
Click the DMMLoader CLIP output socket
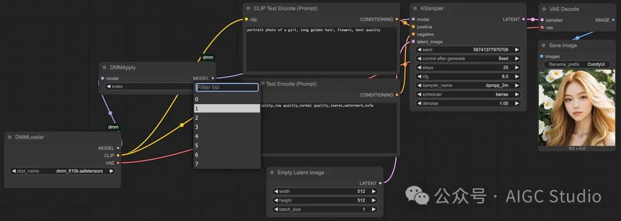click(118, 155)
